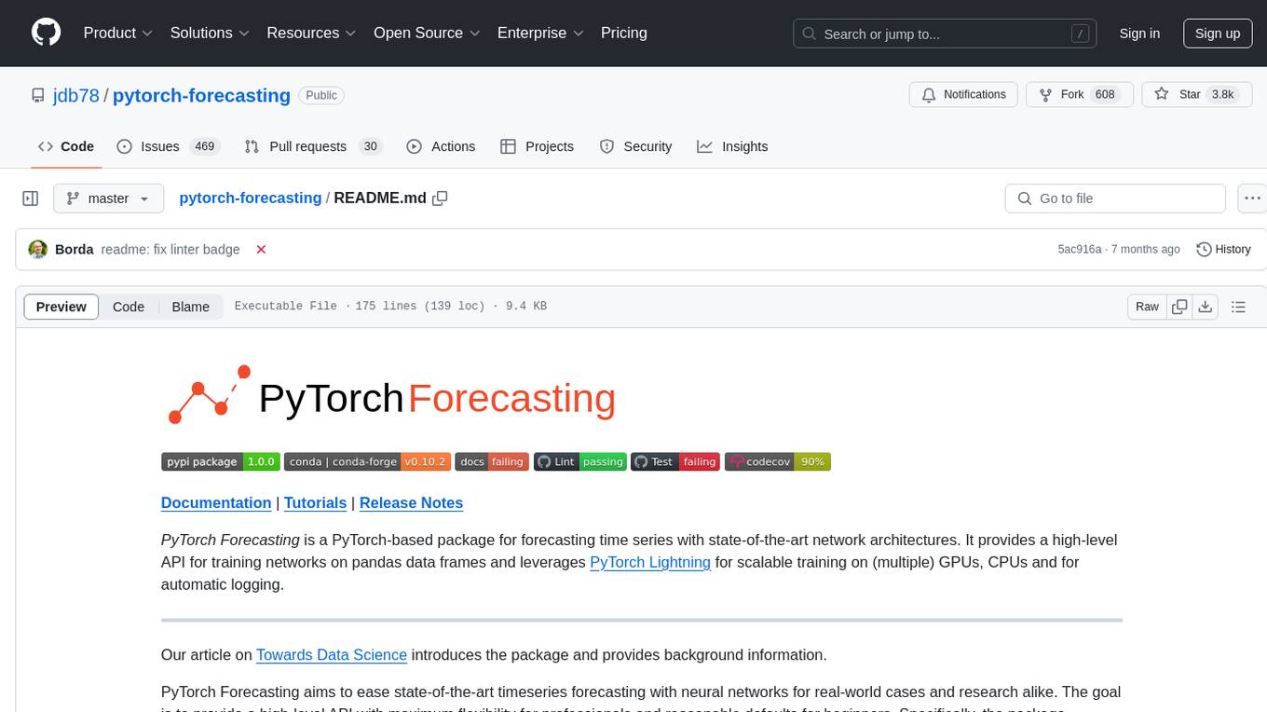Open the Raw file view
This screenshot has height=712, width=1267.
[x=1147, y=307]
